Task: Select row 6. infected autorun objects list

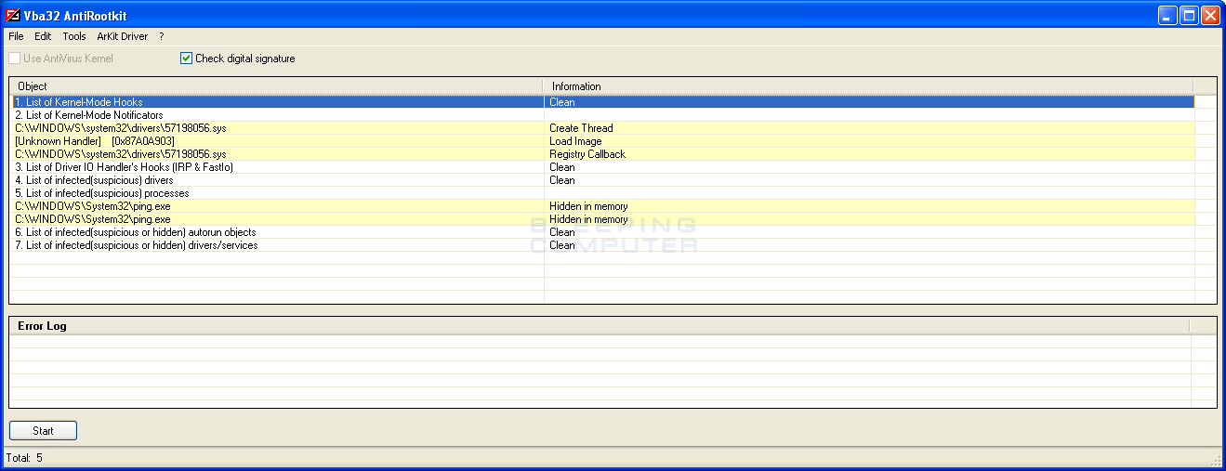Action: click(x=602, y=232)
